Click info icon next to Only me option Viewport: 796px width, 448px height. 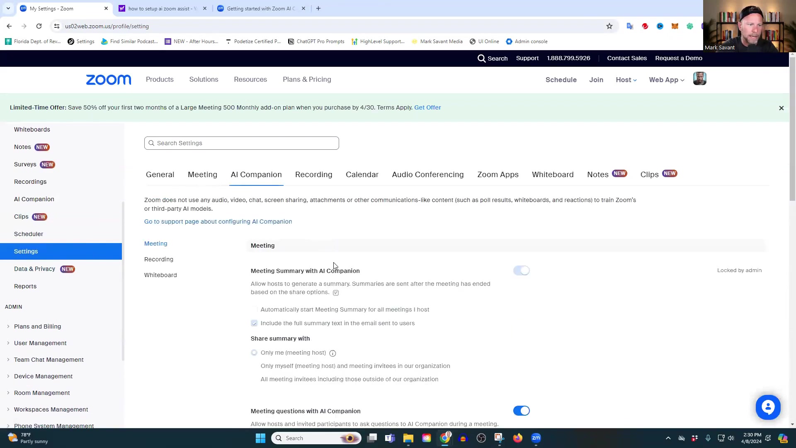point(332,353)
